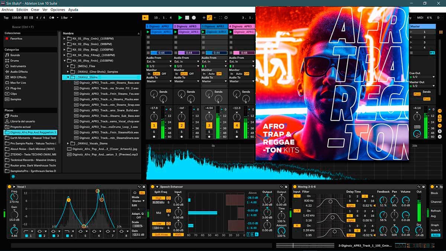Select the Plug-ins category icon
446x251 pixels.
pos(7,89)
